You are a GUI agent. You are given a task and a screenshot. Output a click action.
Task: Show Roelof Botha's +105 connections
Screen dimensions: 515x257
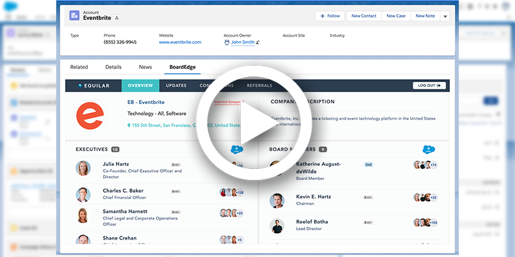coord(433,222)
